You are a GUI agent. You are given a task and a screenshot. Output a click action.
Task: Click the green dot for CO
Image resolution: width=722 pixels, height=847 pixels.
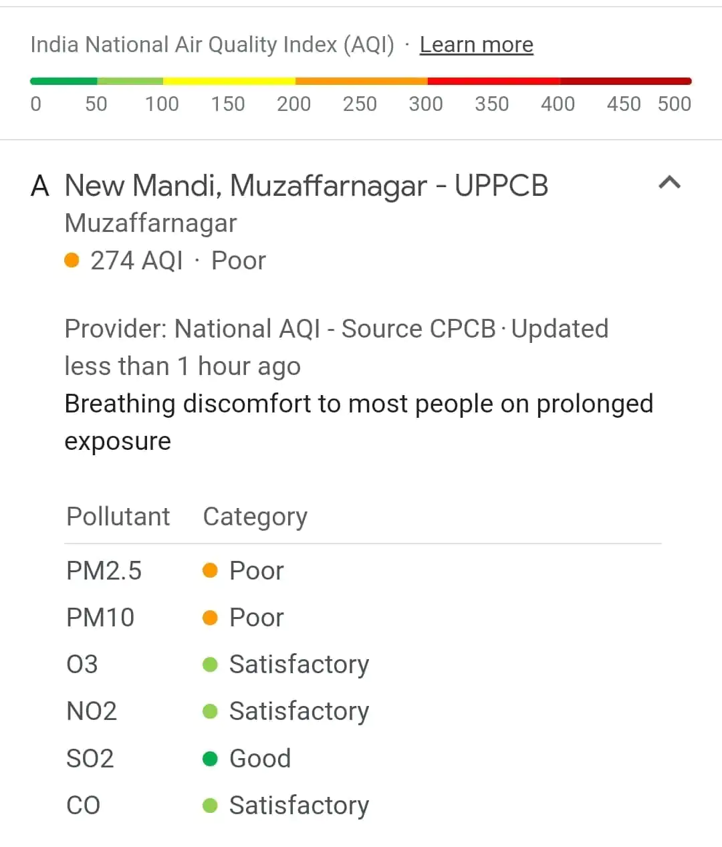point(210,806)
